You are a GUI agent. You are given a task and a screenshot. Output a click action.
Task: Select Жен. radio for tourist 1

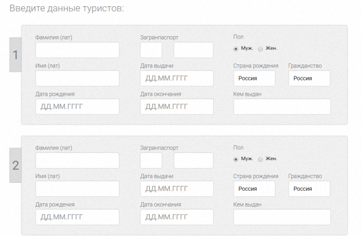pyautogui.click(x=260, y=48)
